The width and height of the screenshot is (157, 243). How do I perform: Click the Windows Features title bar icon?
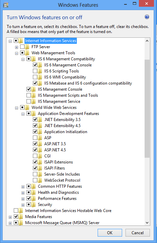coord(6,5)
